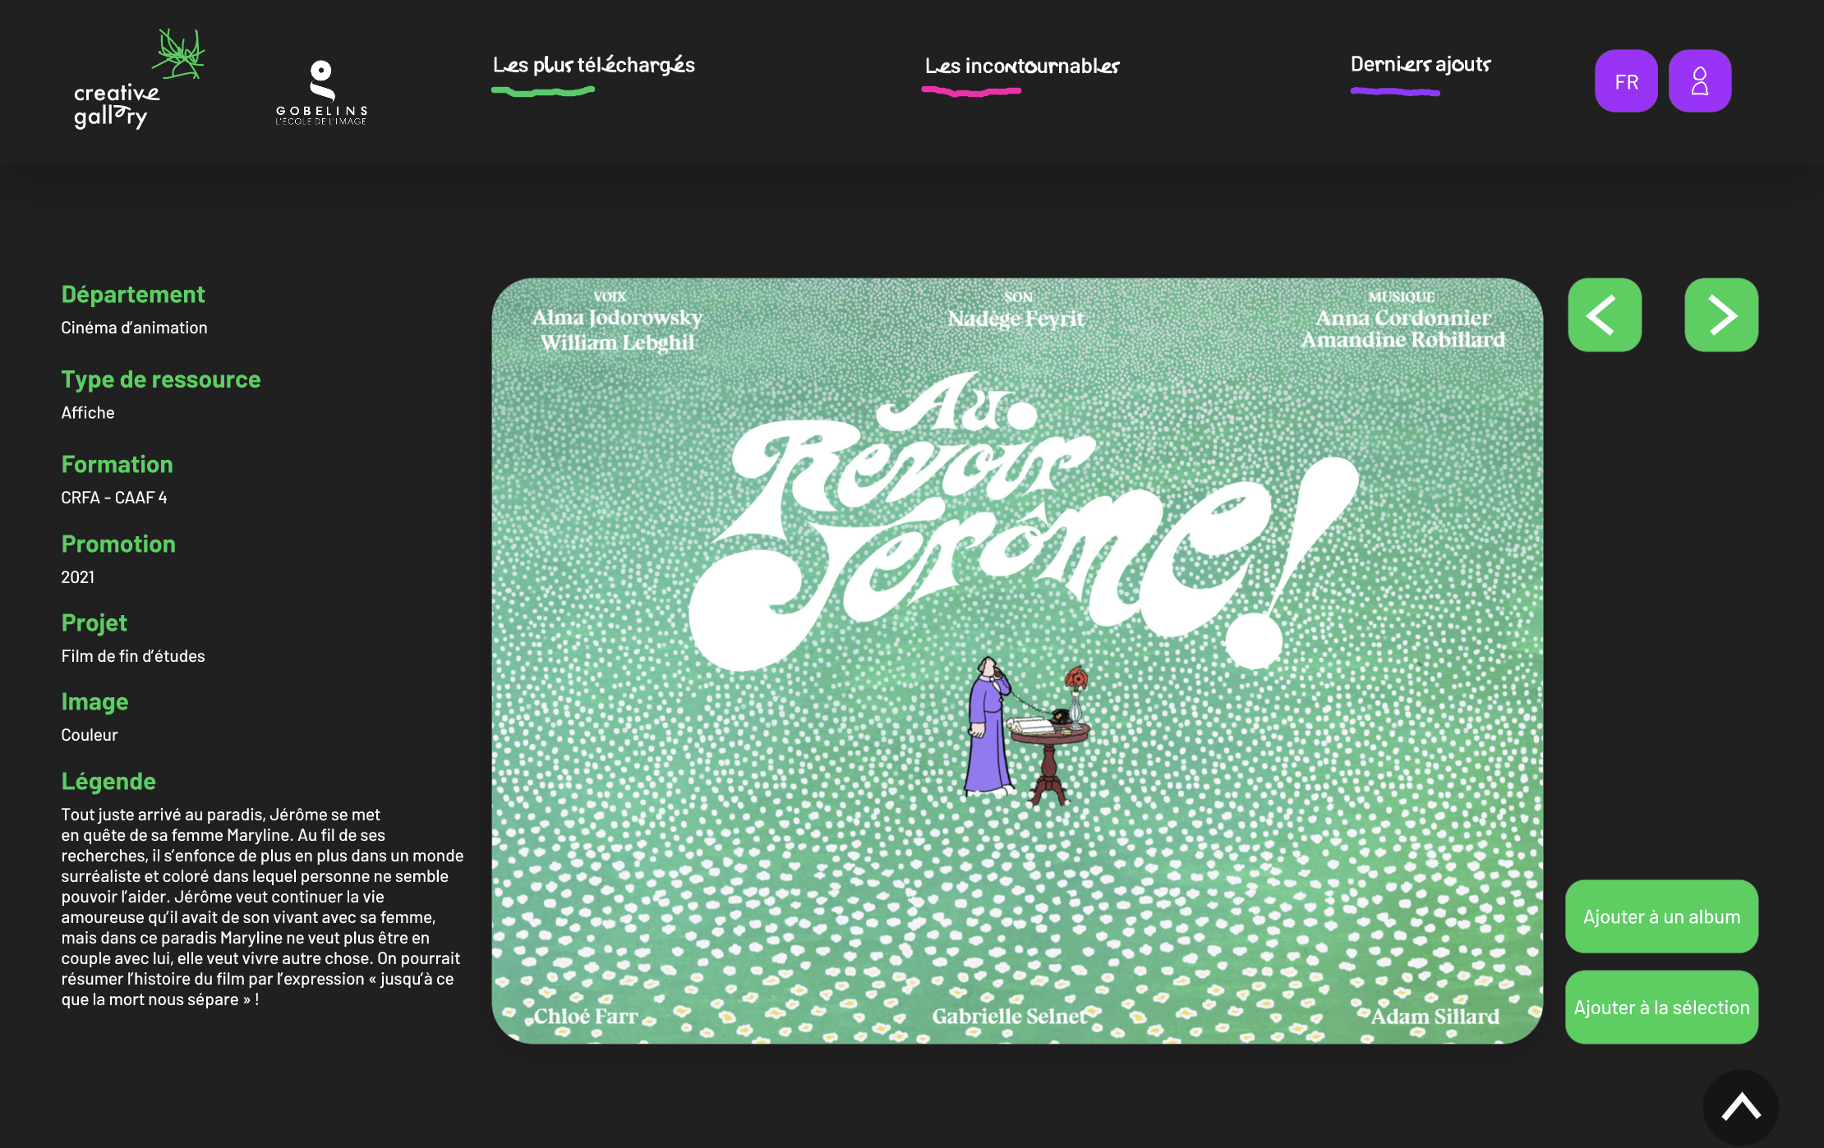Click the Légende heading

click(108, 781)
